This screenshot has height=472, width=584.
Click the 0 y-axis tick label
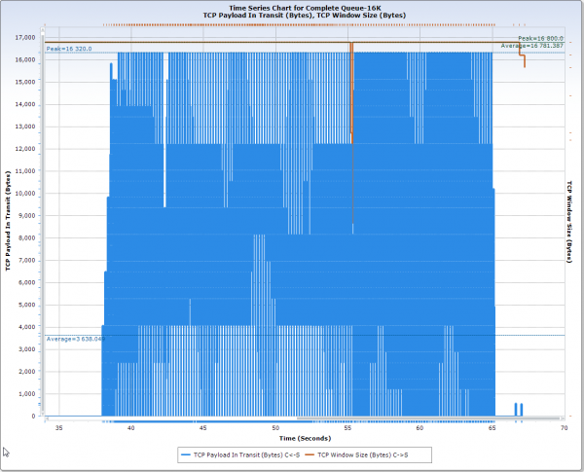(x=33, y=416)
